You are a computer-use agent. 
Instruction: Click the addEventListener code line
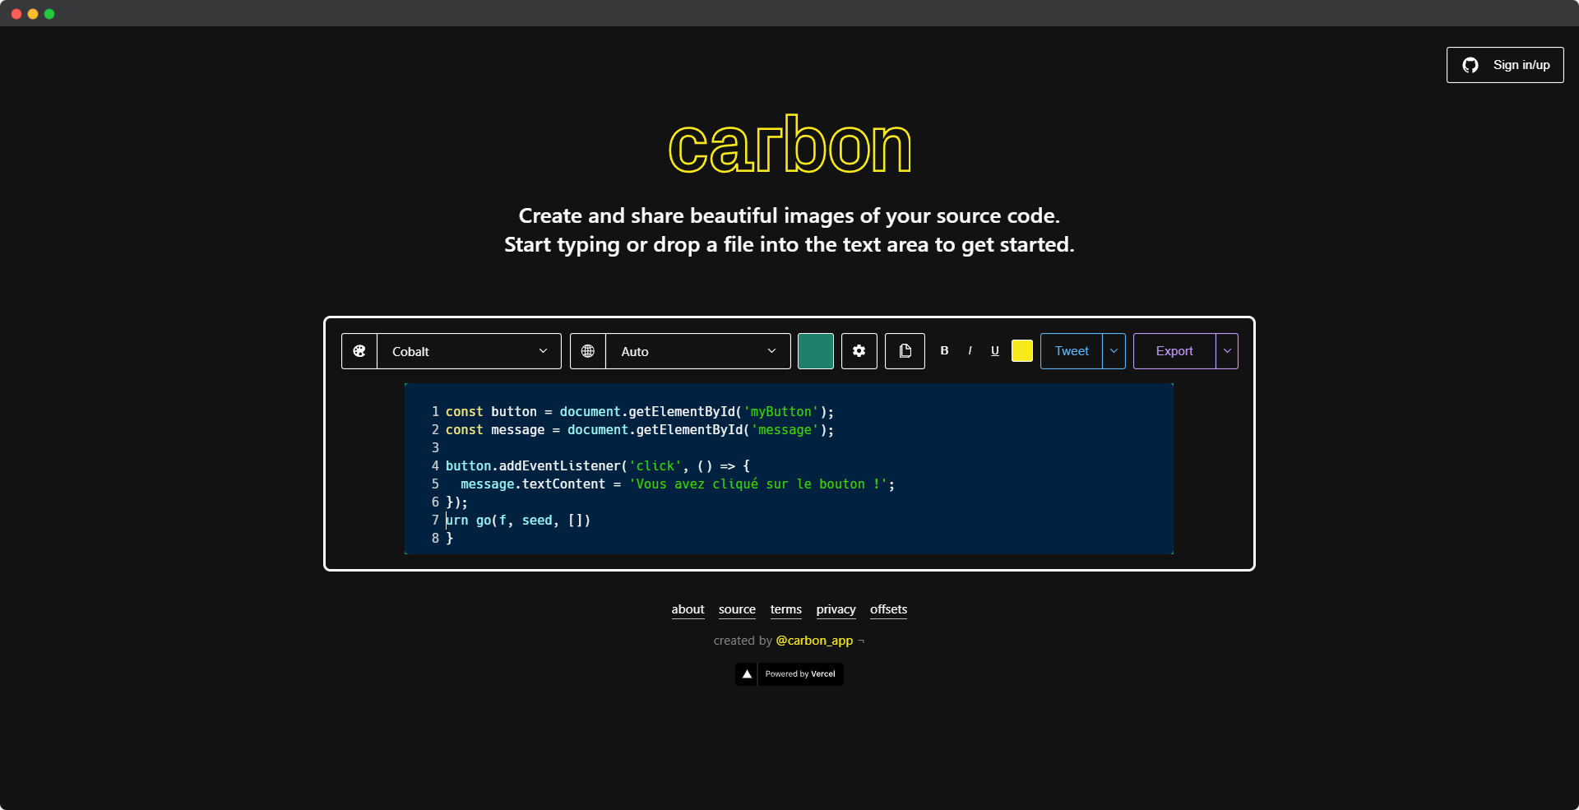[x=598, y=466]
